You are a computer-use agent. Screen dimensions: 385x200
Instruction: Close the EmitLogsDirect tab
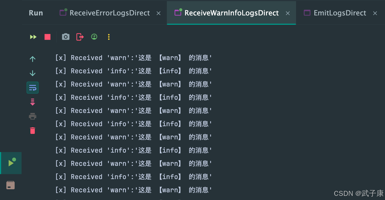click(x=375, y=13)
